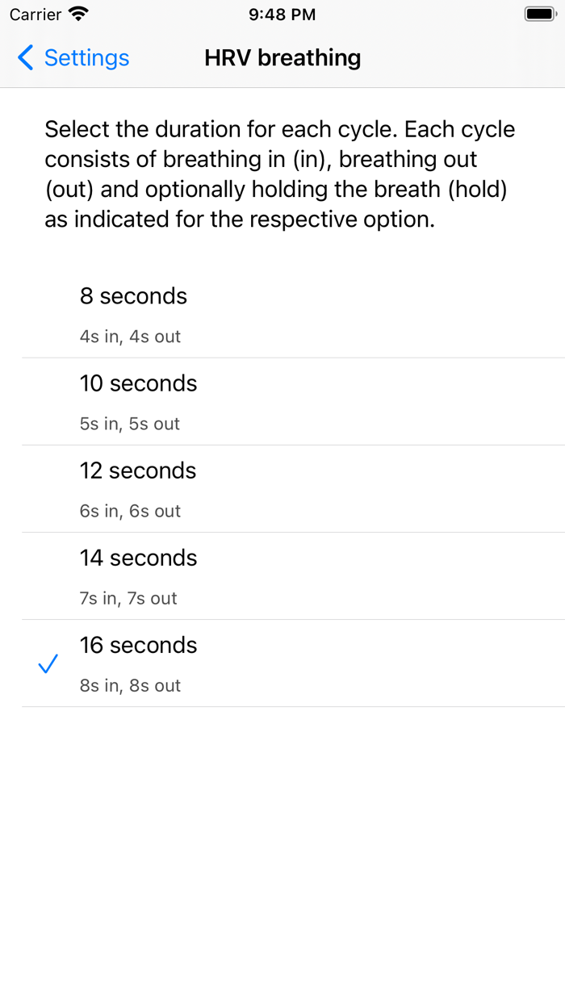Tap the "4s in, 4s out" subtitle
This screenshot has height=1004, width=565.
click(x=130, y=337)
